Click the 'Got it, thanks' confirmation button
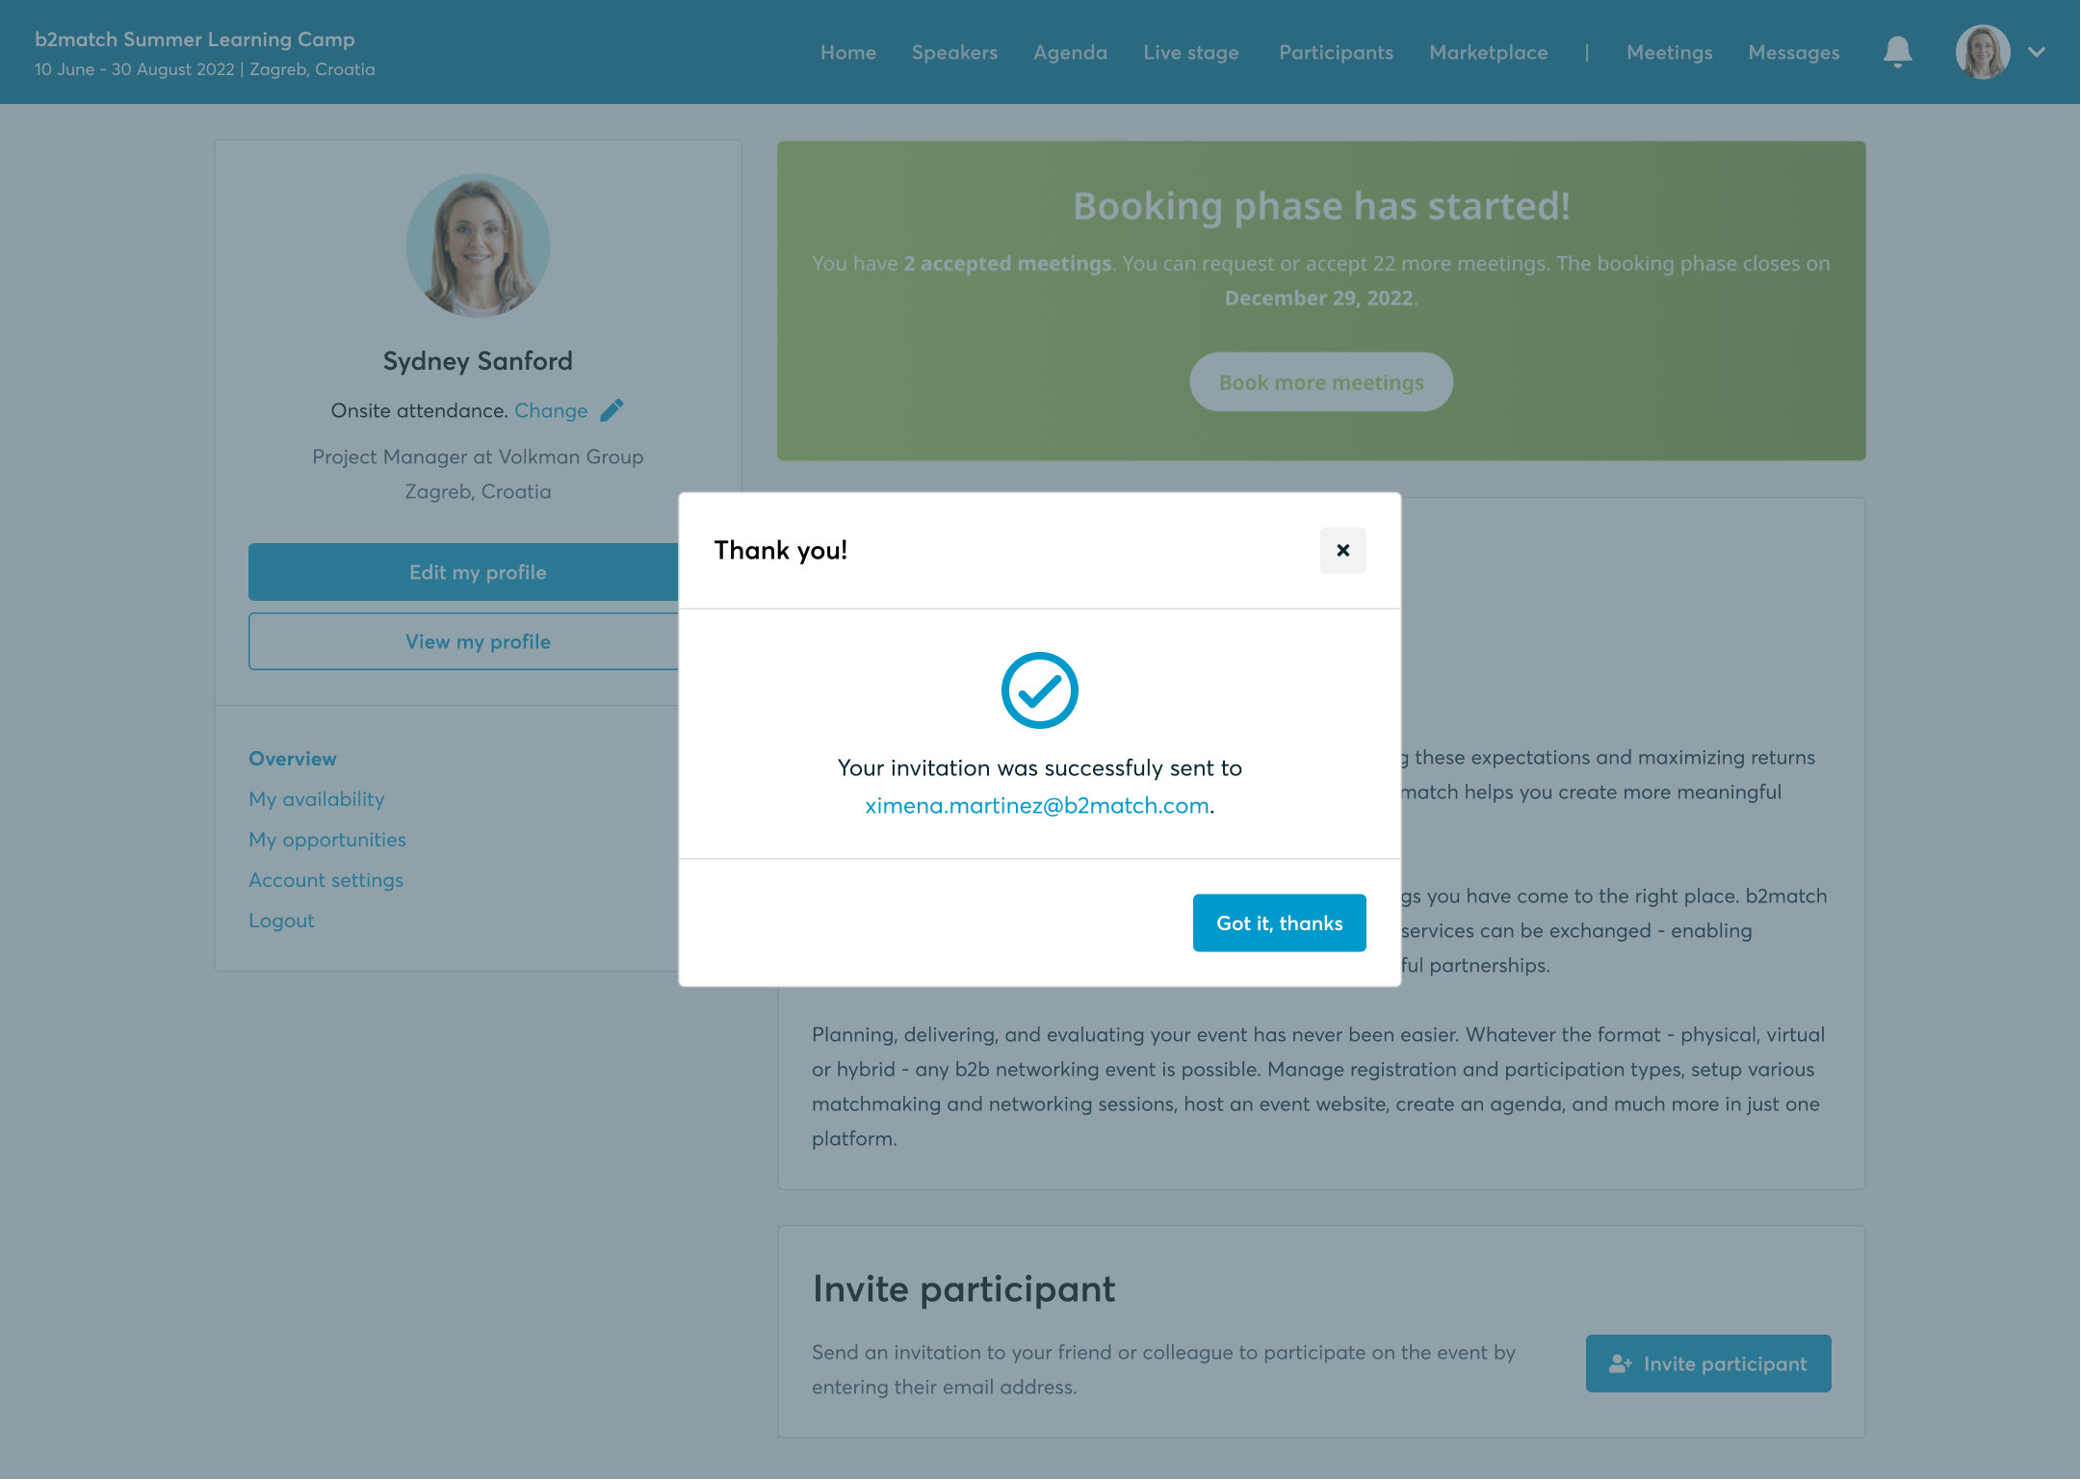This screenshot has width=2081, height=1480. (x=1279, y=922)
